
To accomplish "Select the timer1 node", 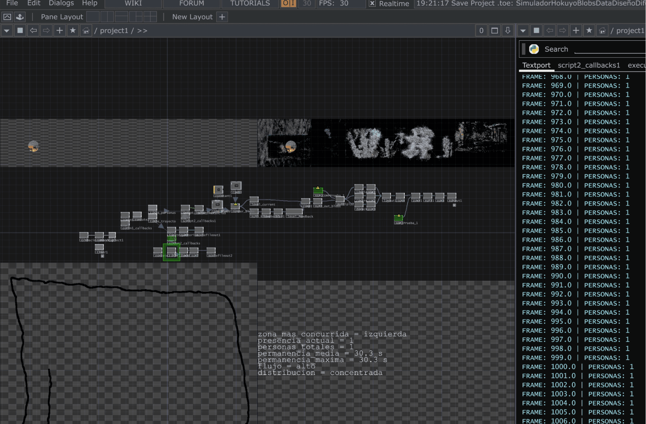I will coord(99,247).
